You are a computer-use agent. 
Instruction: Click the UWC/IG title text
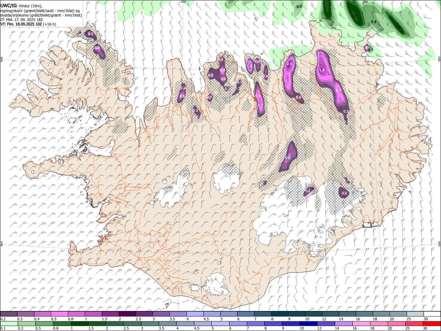[x=8, y=6]
